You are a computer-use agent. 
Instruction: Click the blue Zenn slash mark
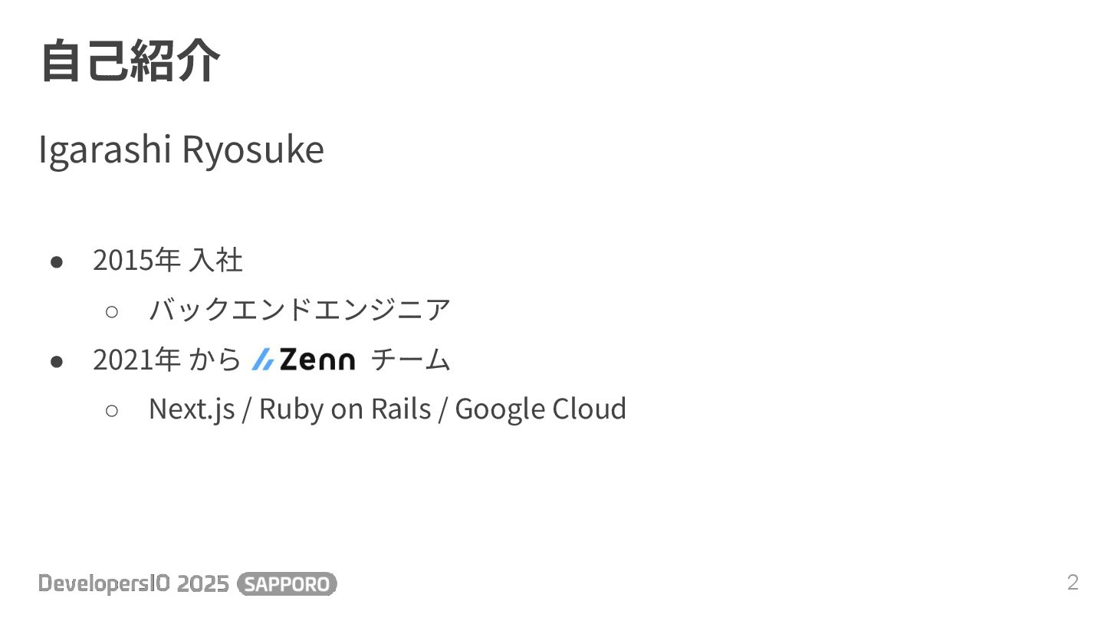pyautogui.click(x=263, y=359)
